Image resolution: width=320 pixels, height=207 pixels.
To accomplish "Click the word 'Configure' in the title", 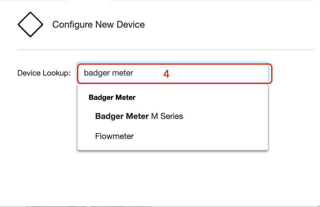I will (72, 25).
